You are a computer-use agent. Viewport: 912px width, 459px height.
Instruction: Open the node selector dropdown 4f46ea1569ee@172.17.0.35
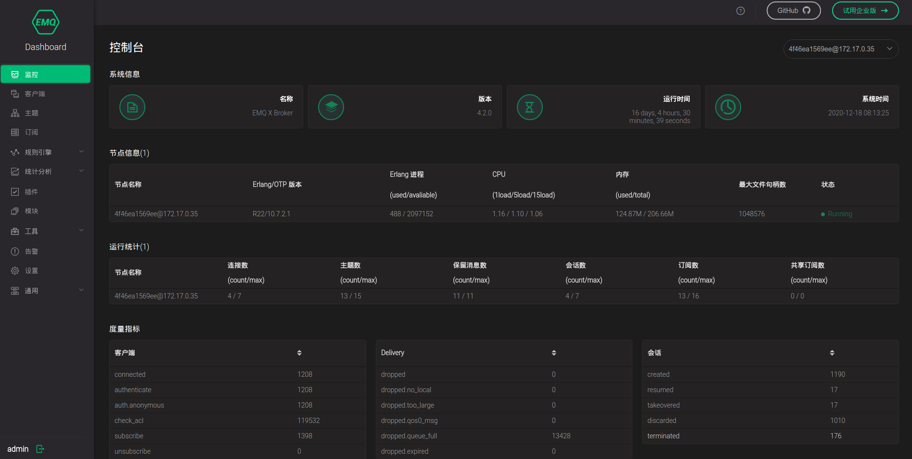click(x=841, y=49)
